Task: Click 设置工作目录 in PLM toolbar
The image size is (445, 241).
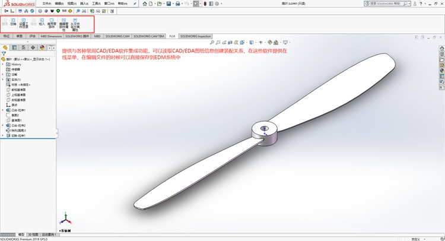Action: (x=24, y=23)
